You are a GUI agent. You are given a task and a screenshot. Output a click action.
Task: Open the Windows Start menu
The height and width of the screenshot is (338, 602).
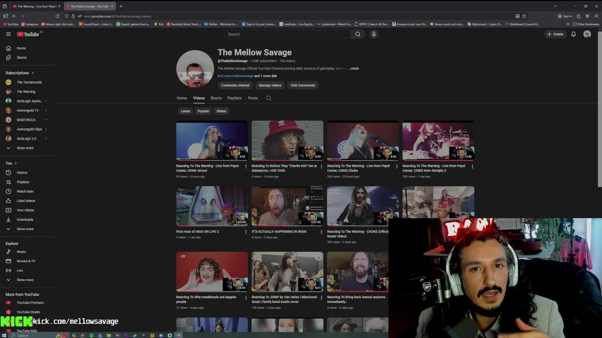click(4, 335)
